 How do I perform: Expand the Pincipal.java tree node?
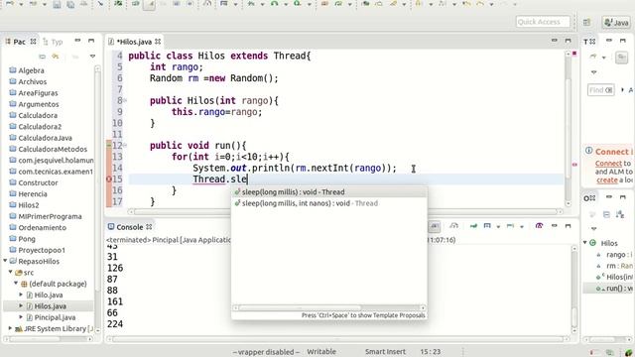tap(21, 317)
